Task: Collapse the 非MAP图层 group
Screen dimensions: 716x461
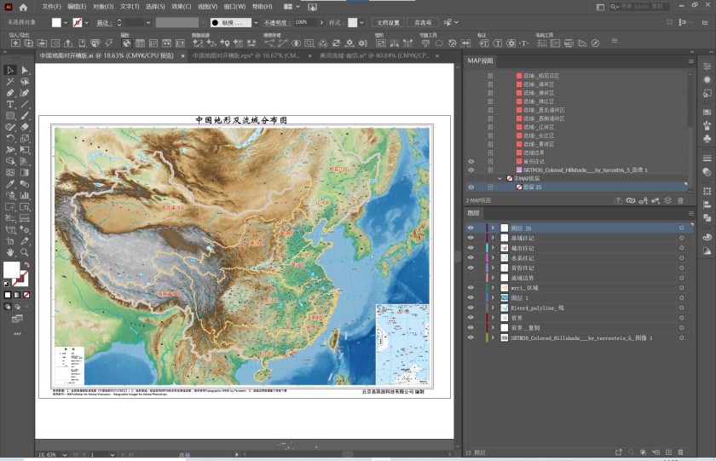Action: [501, 178]
